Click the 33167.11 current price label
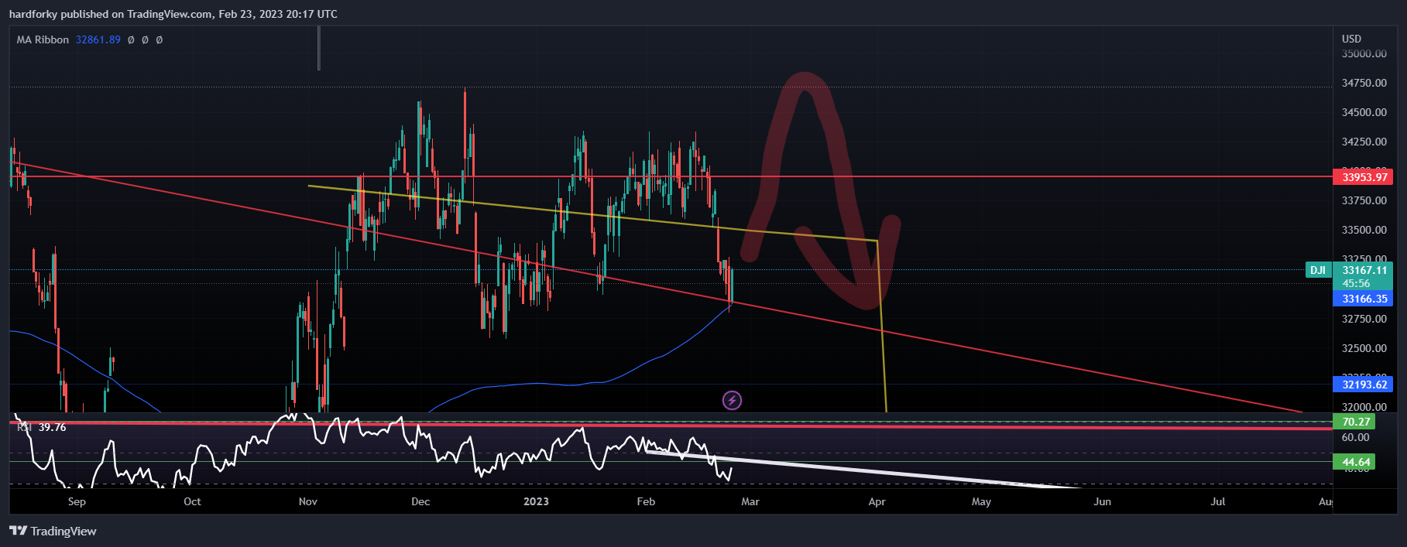Viewport: 1407px width, 547px height. point(1364,270)
